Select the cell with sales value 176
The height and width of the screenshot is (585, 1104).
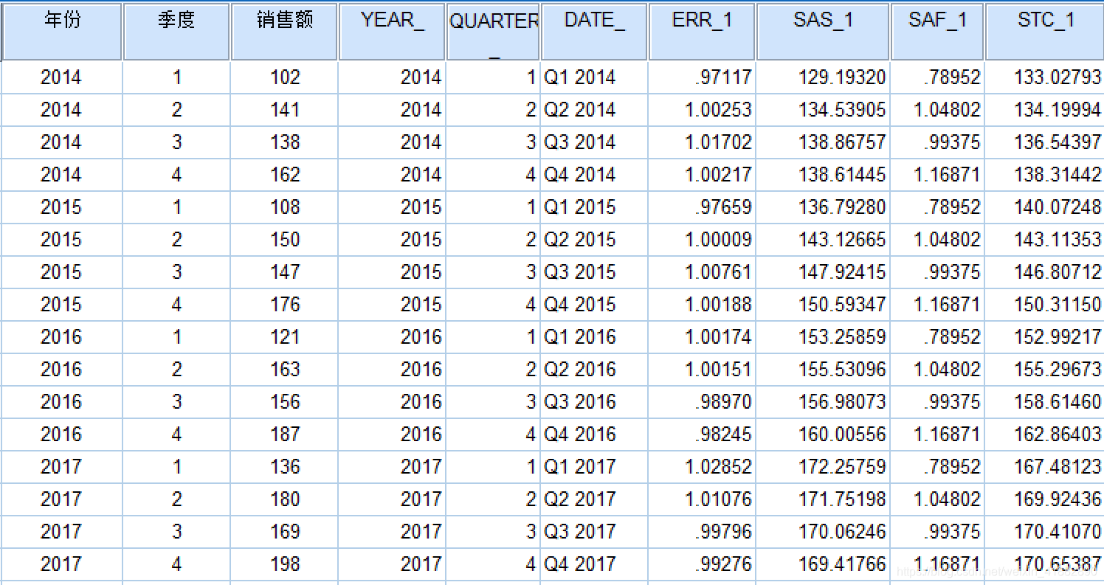point(284,305)
